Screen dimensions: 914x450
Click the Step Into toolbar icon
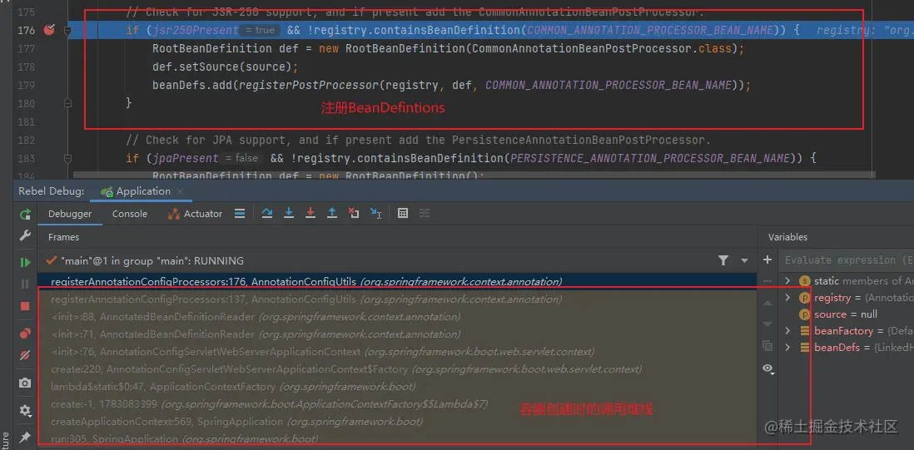(289, 214)
